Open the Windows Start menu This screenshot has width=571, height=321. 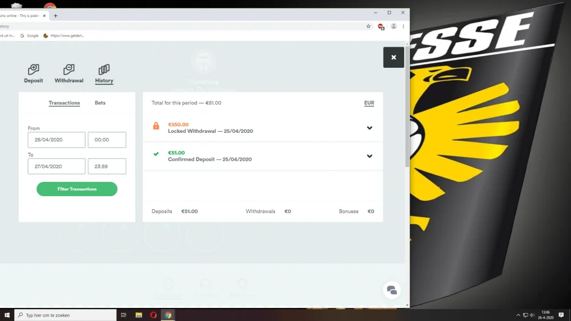point(7,315)
